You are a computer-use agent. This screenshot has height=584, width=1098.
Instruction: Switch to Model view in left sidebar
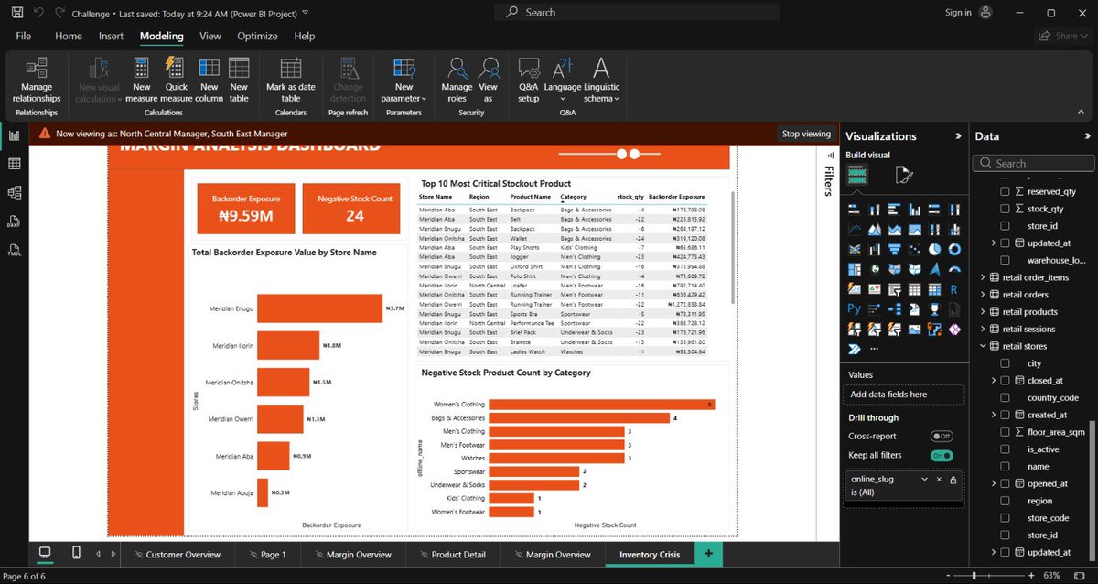tap(14, 192)
